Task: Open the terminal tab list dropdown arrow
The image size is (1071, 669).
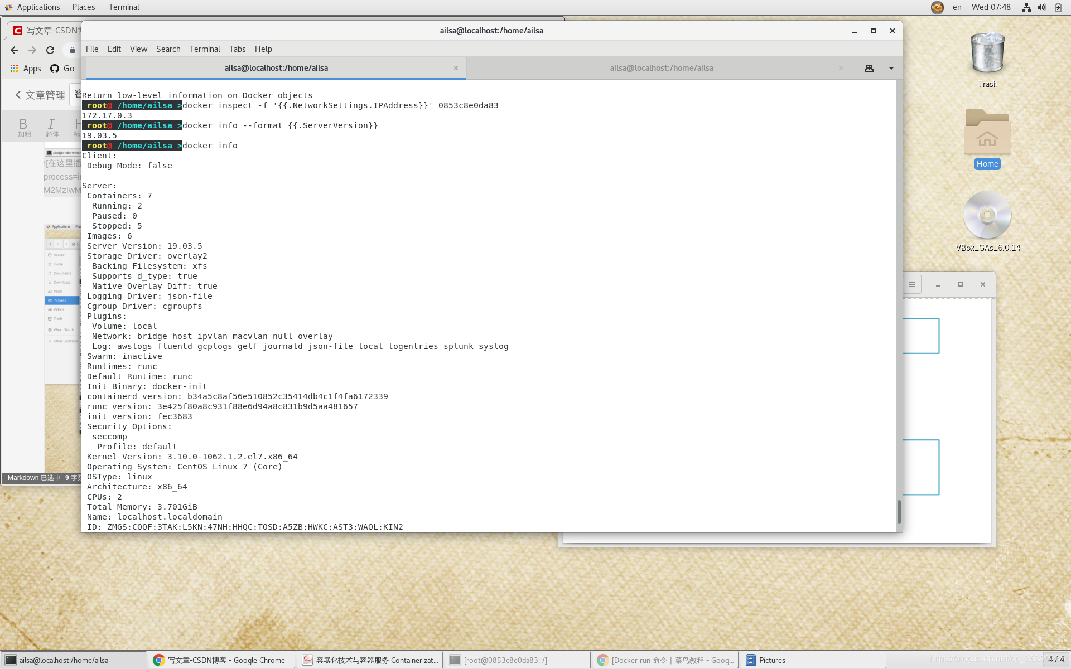Action: (891, 68)
